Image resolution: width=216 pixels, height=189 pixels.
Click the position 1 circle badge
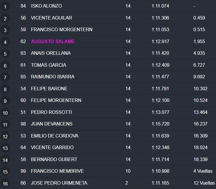[x=5, y=6]
